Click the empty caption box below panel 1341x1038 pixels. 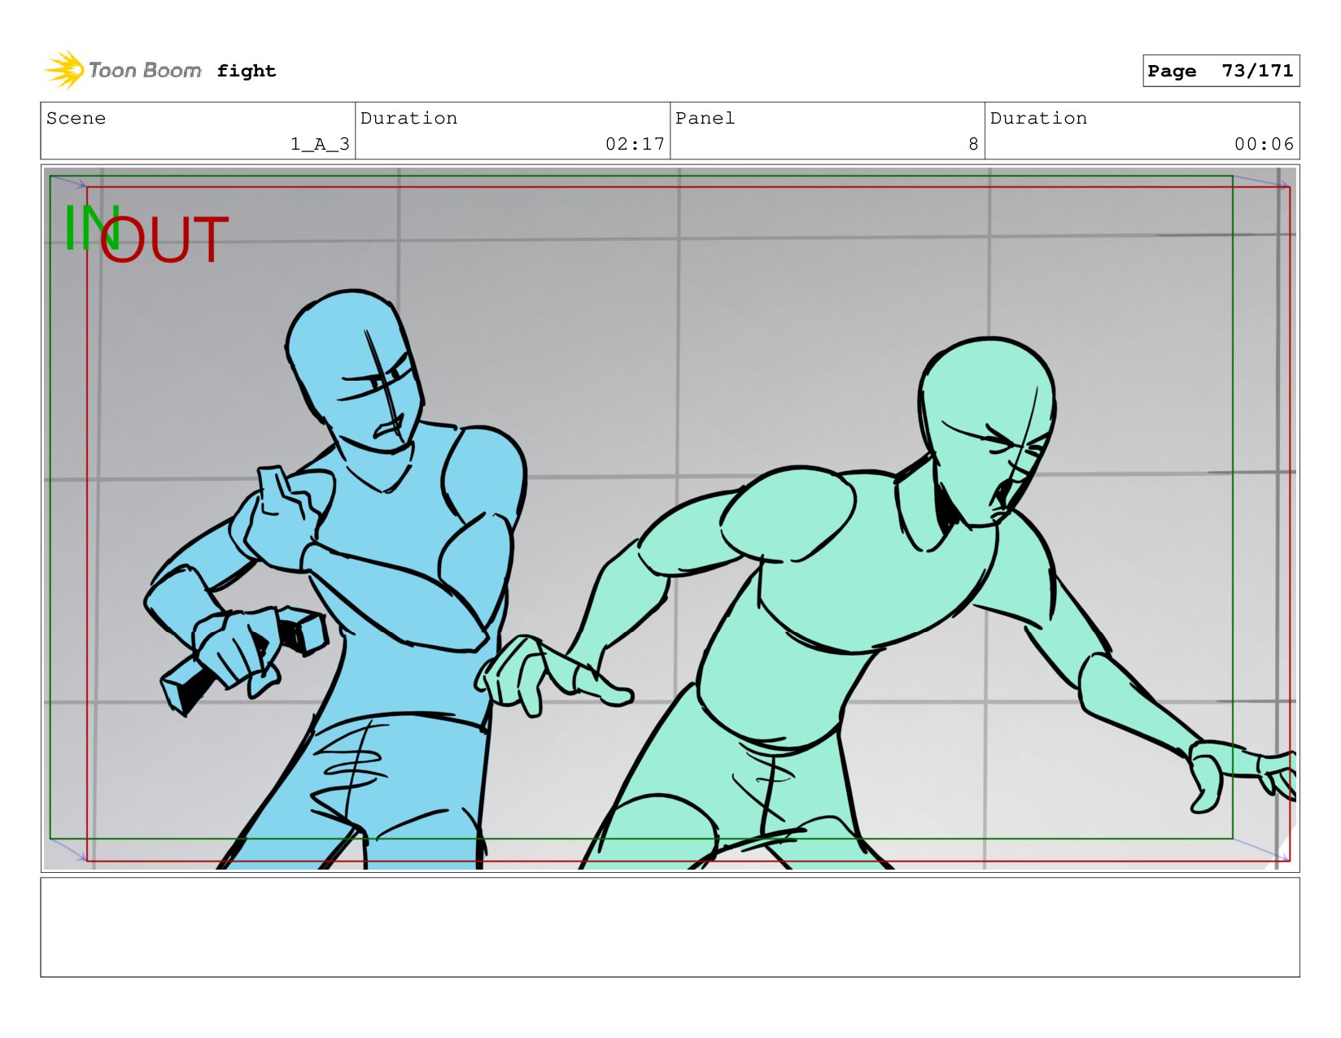coord(670,927)
